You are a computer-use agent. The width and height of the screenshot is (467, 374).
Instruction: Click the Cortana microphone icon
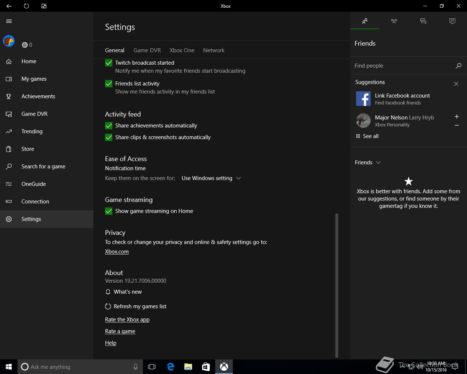point(135,367)
